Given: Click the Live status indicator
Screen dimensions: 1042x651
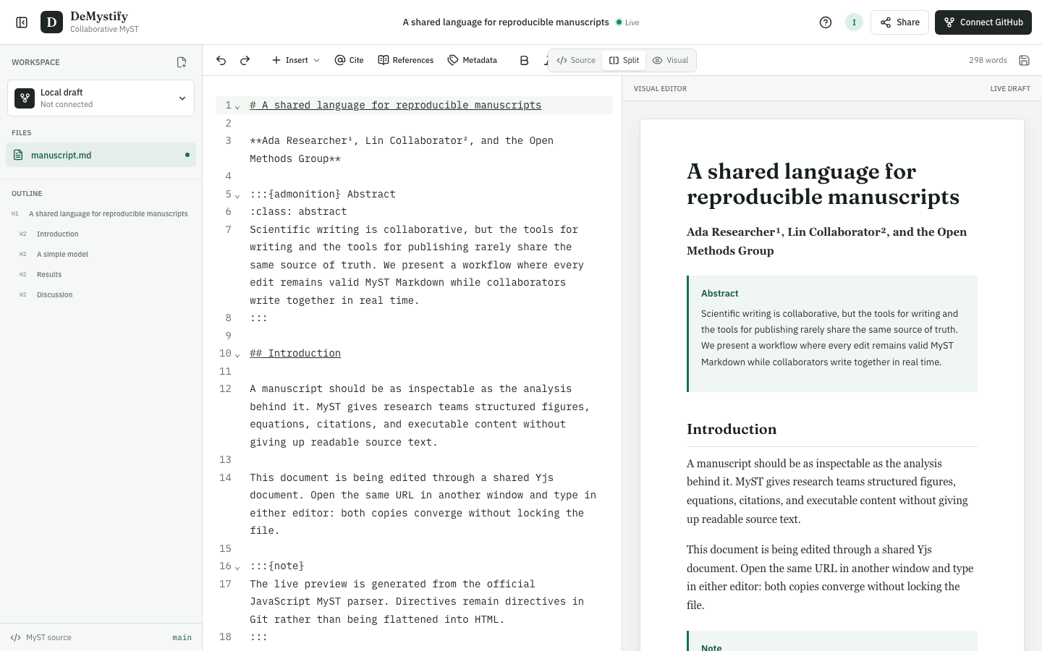Looking at the screenshot, I should [x=627, y=22].
